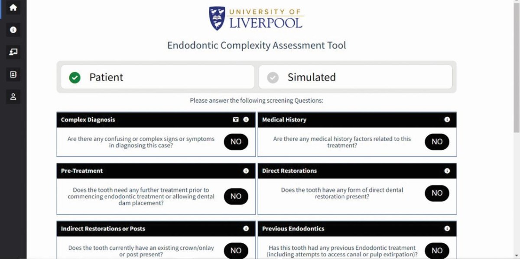Click the page vertical scrollbar
Image resolution: width=520 pixels, height=259 pixels.
tap(516, 65)
